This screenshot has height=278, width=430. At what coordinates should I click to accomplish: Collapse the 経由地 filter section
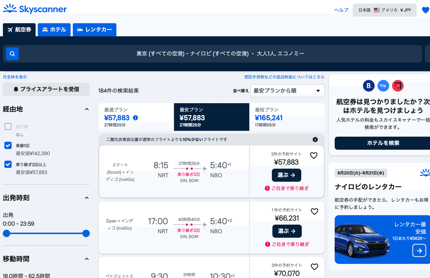coord(86,109)
